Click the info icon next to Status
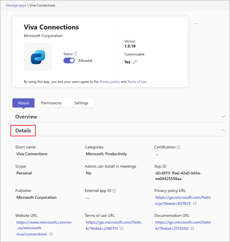The height and width of the screenshot is (242, 230). [75, 54]
